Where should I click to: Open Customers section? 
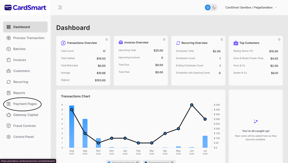(x=25, y=71)
